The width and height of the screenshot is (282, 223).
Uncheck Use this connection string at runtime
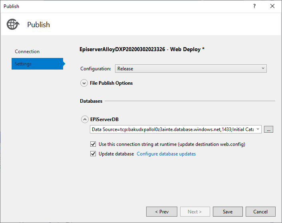(93, 144)
